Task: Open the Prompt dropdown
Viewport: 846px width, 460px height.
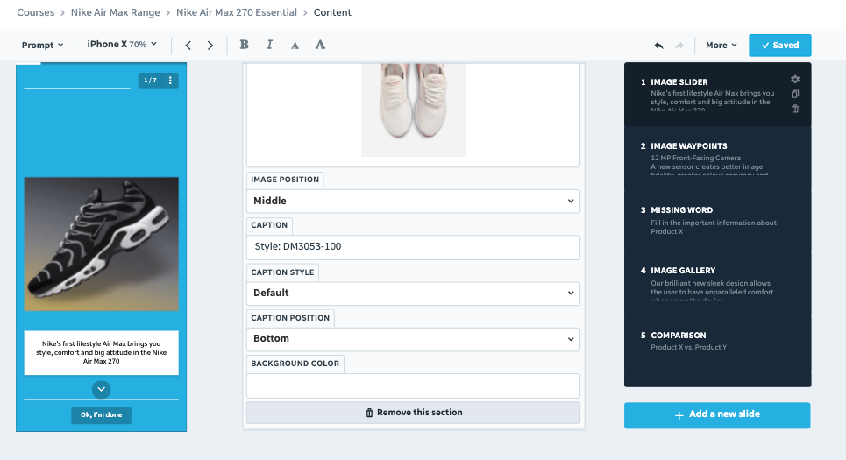Action: (42, 46)
